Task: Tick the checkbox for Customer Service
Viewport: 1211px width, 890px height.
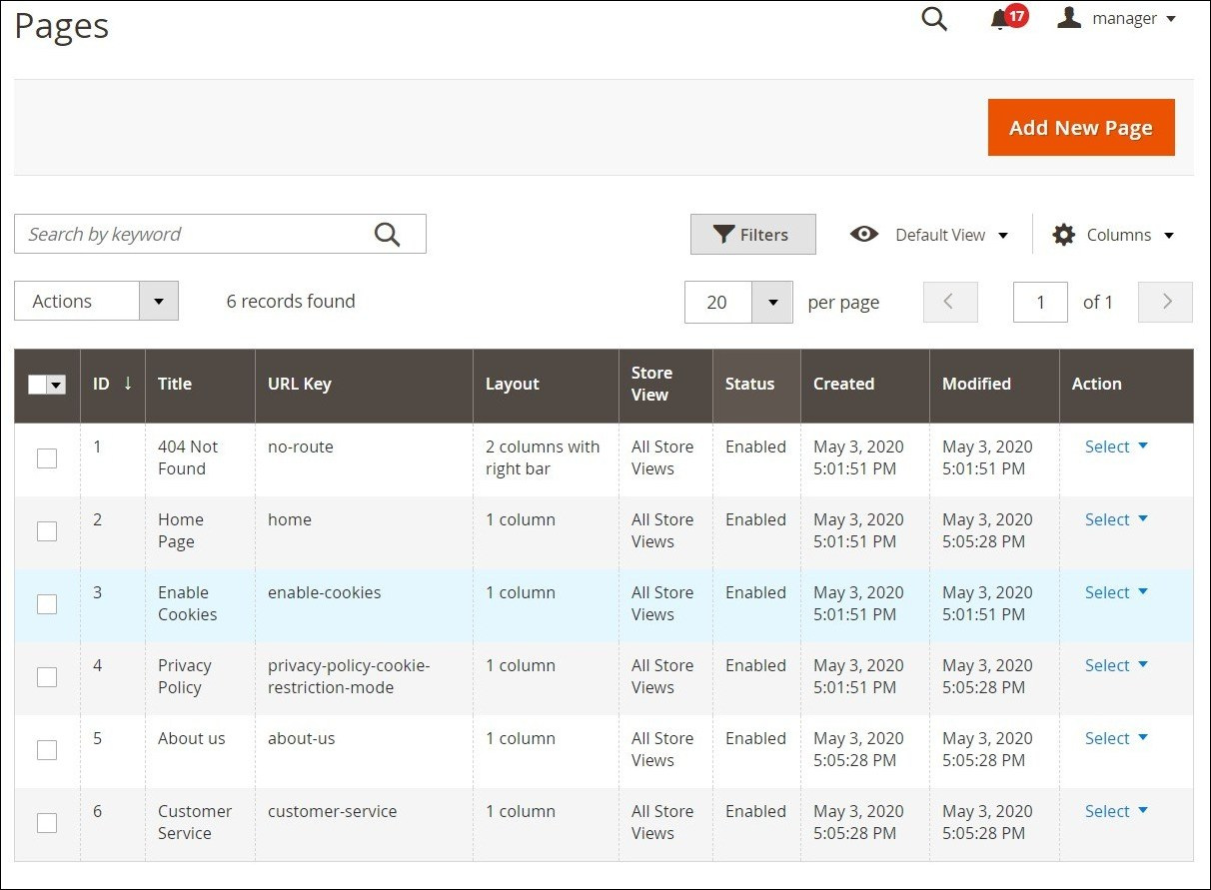Action: (x=47, y=823)
